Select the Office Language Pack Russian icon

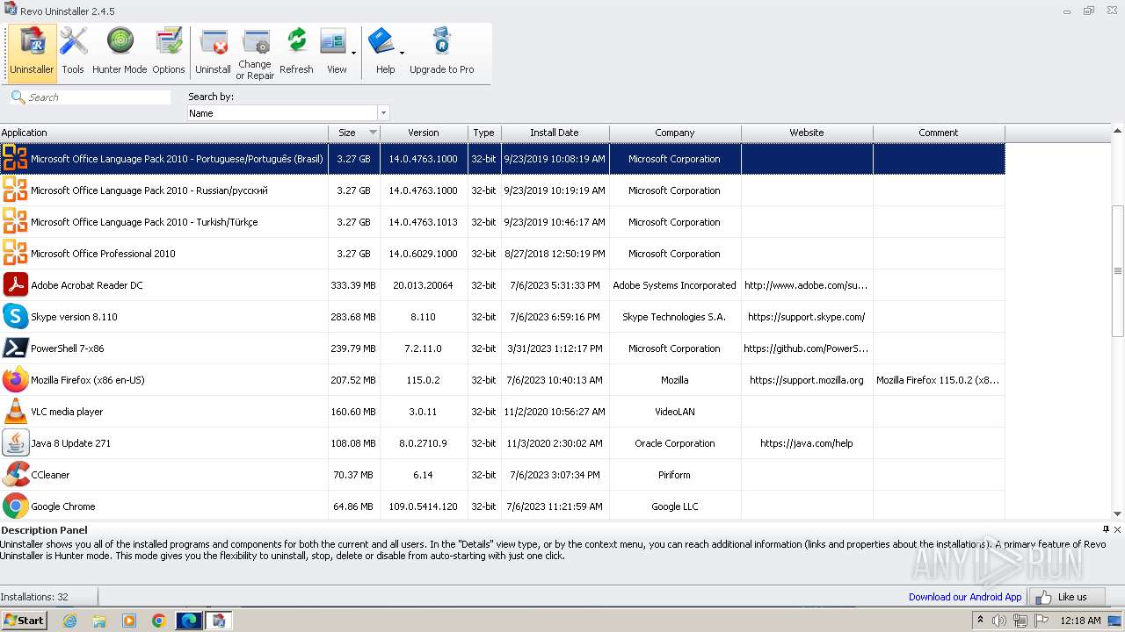click(15, 190)
